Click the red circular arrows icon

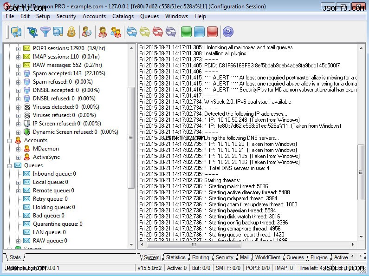pyautogui.click(x=158, y=32)
